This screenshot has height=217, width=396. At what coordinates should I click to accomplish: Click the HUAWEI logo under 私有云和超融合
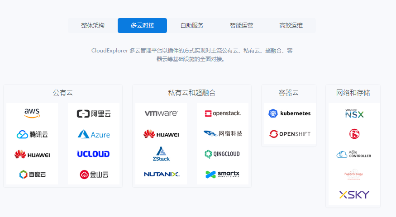[161, 134]
